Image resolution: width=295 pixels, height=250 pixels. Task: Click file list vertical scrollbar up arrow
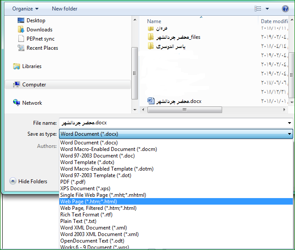pos(292,20)
